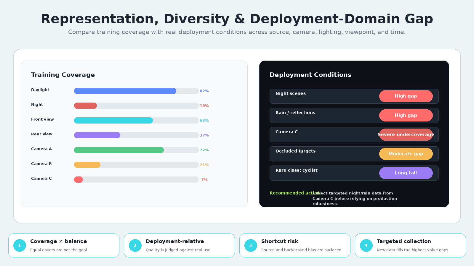
Task: Click the '37%' Rear view value
Action: (204, 135)
